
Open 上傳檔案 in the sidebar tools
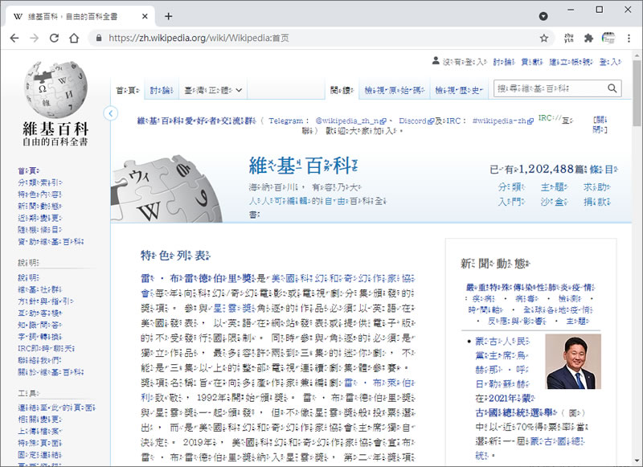pos(39,432)
